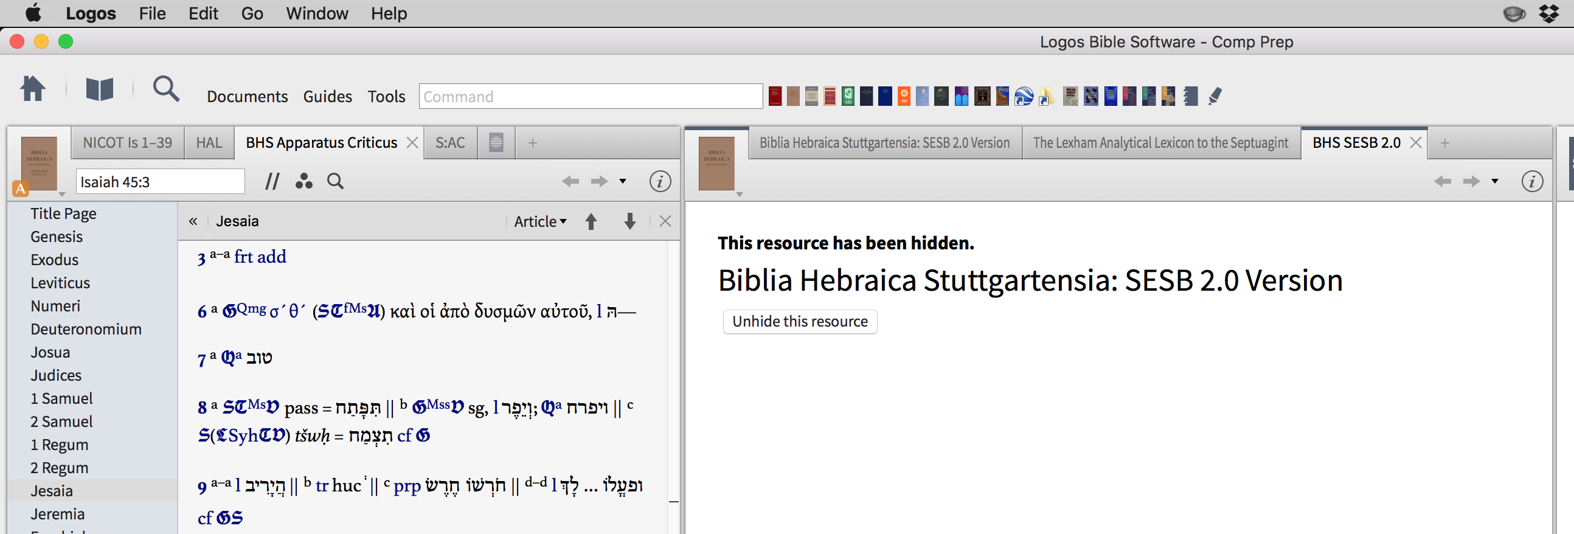This screenshot has height=534, width=1574.
Task: Open the File menu
Action: (x=152, y=13)
